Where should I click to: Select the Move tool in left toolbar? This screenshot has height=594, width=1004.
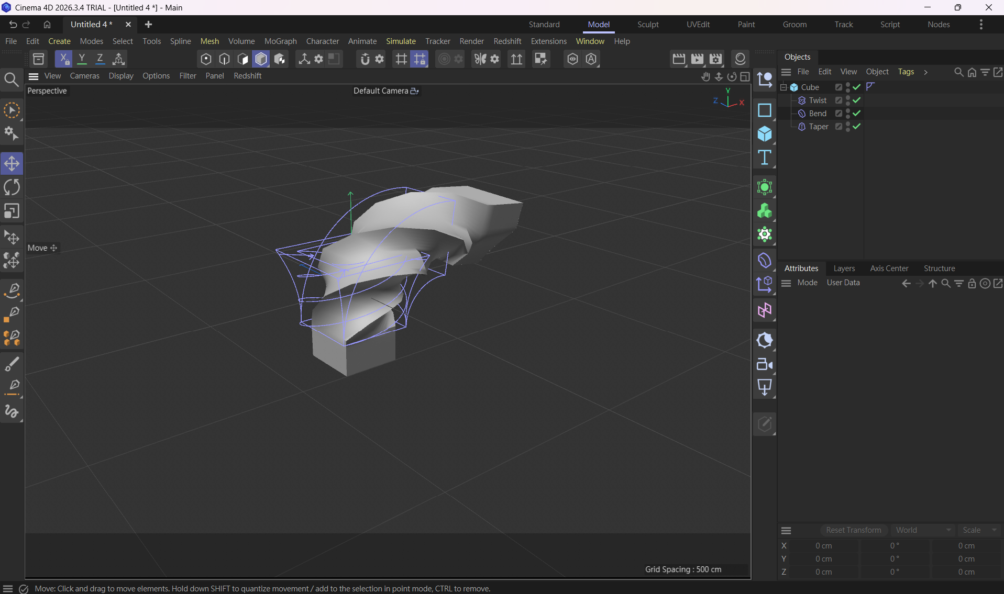[12, 163]
